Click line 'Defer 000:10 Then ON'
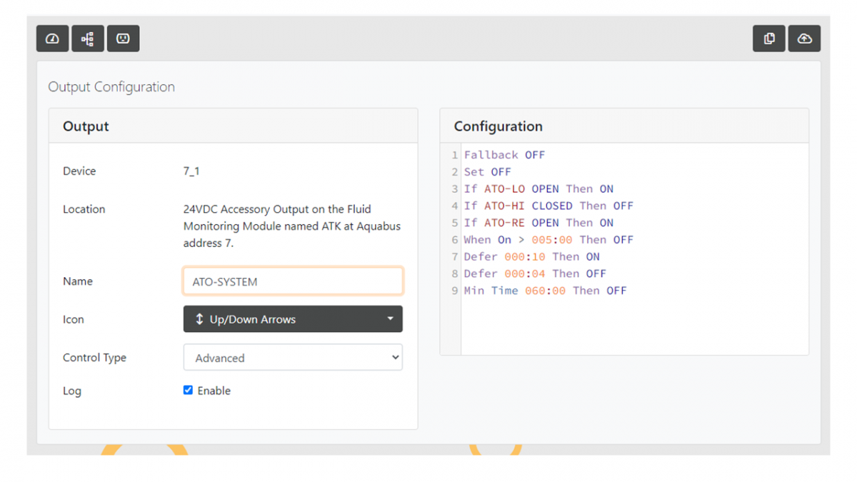This screenshot has width=857, height=482. [532, 257]
